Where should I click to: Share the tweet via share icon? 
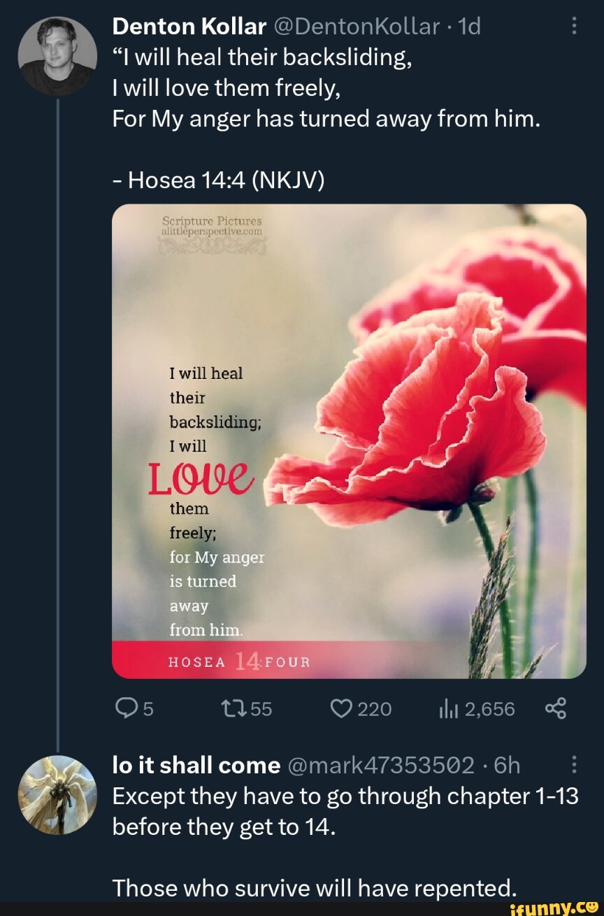tap(554, 709)
